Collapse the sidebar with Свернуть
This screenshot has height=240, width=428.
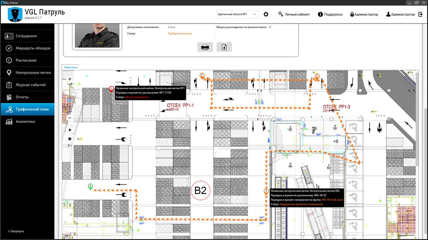tap(16, 231)
